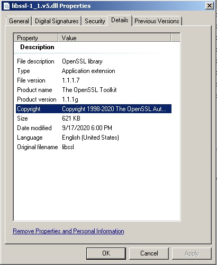Open the Digital Signatures tab
This screenshot has width=217, height=265.
[57, 21]
